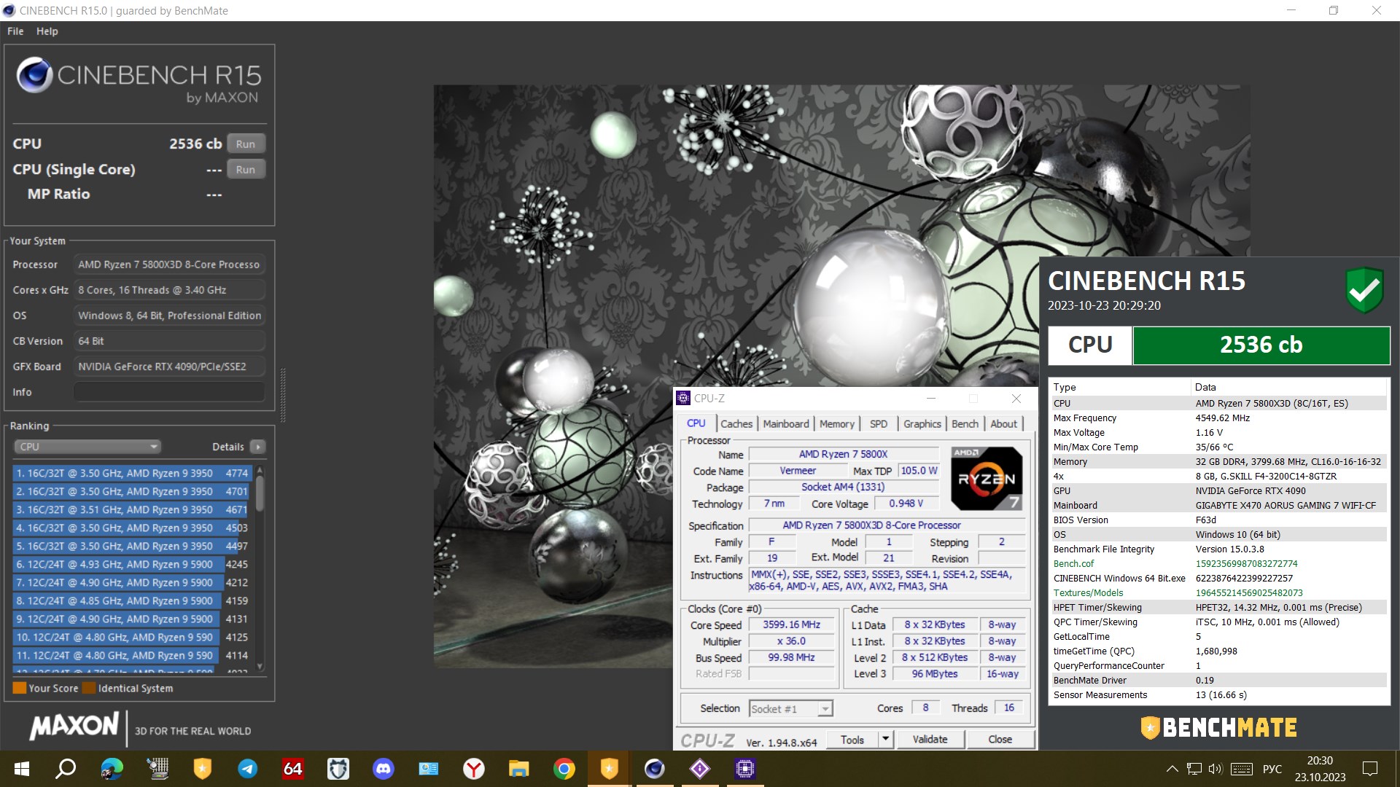The image size is (1400, 787).
Task: Click the Info input field in Your System
Action: click(x=169, y=392)
